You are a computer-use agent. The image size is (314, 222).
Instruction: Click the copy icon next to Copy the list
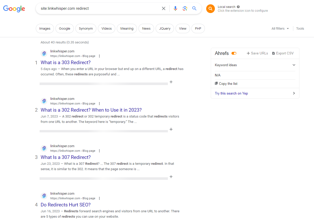pyautogui.click(x=216, y=84)
